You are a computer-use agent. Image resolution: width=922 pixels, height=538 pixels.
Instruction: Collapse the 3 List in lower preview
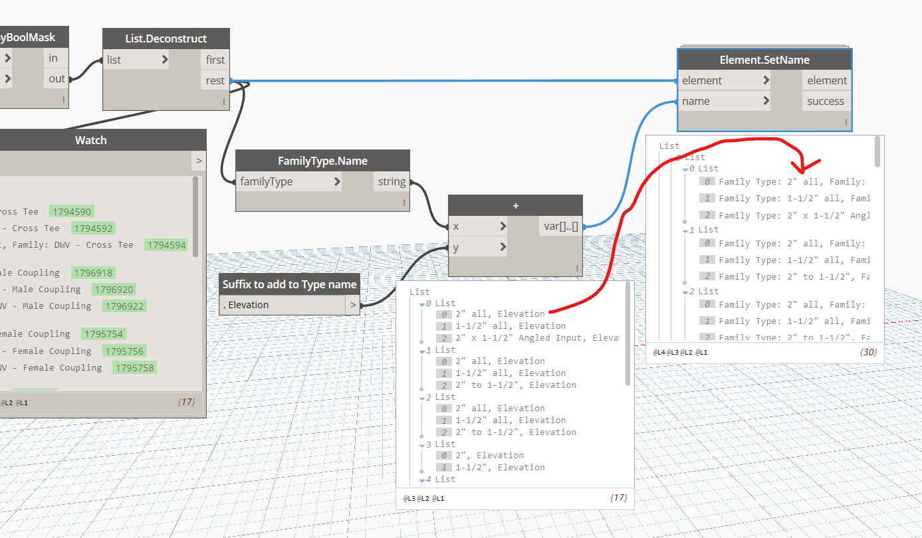click(x=421, y=444)
